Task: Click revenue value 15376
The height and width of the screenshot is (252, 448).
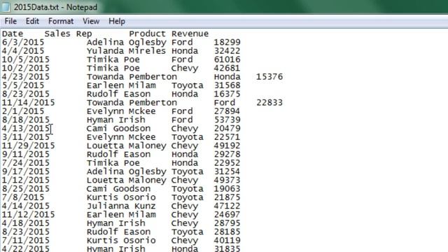Action: coord(269,77)
